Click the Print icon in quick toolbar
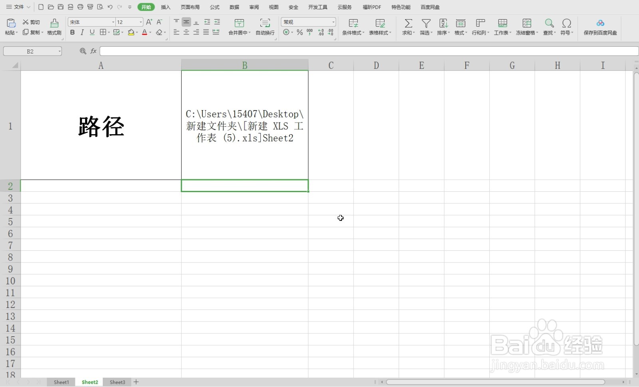This screenshot has width=639, height=387. (x=80, y=7)
